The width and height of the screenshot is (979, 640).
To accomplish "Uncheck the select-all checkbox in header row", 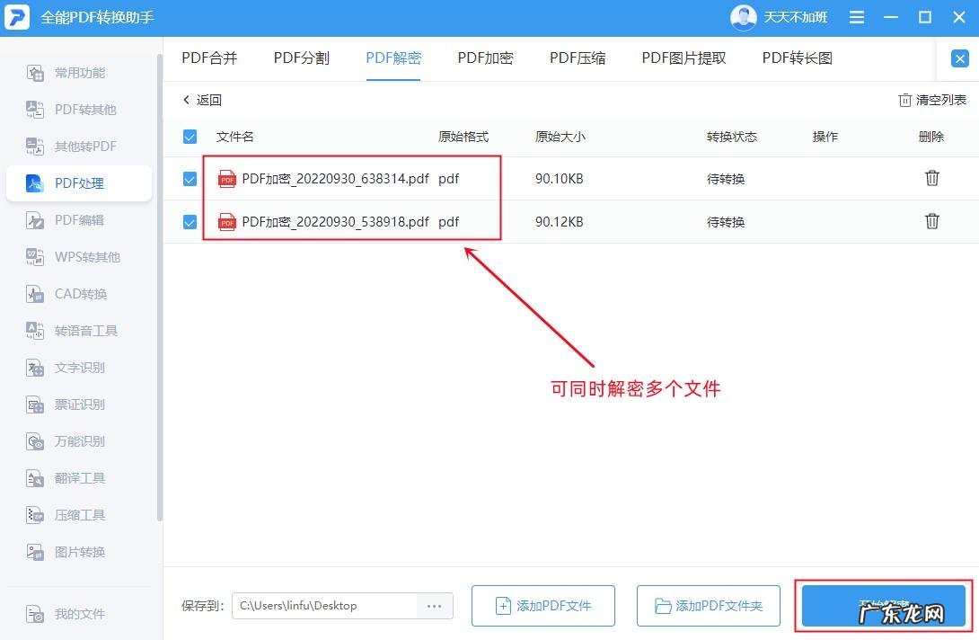I will 190,136.
